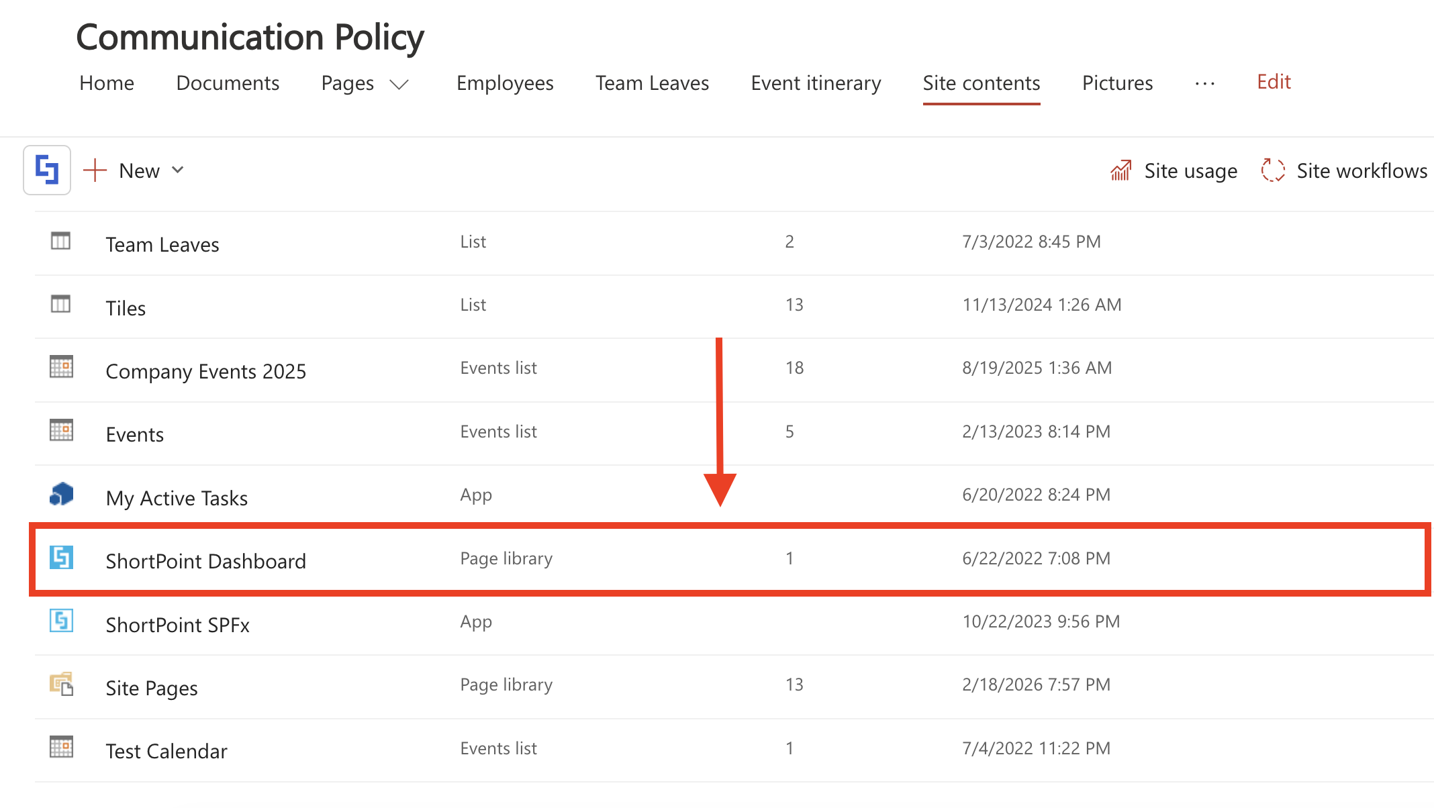
Task: Click the calendar icon beside Events
Action: tap(62, 431)
